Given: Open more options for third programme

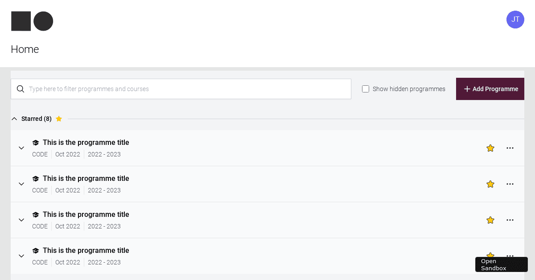Looking at the screenshot, I should click(x=510, y=220).
